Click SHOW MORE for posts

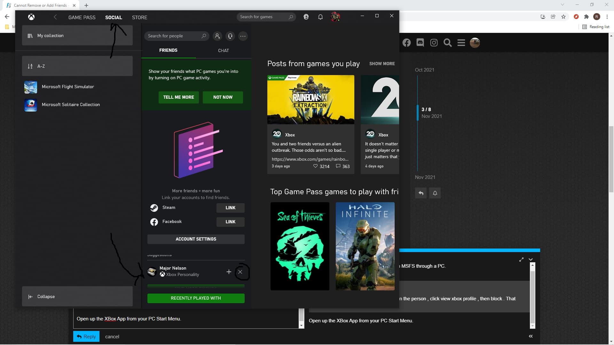coord(382,64)
